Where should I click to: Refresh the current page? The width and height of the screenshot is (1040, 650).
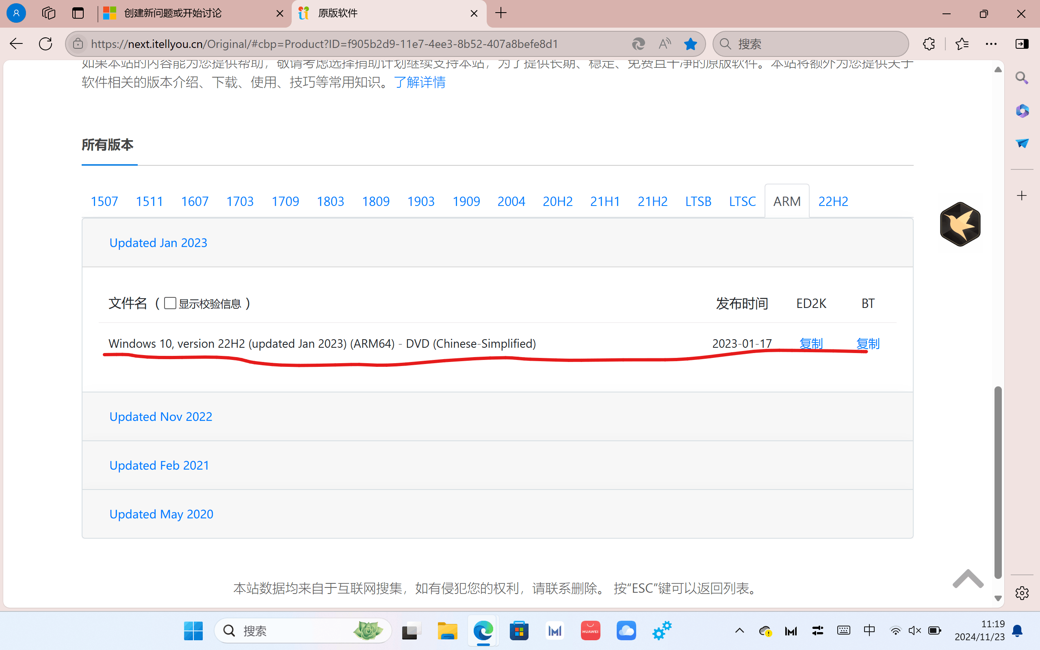pos(45,44)
